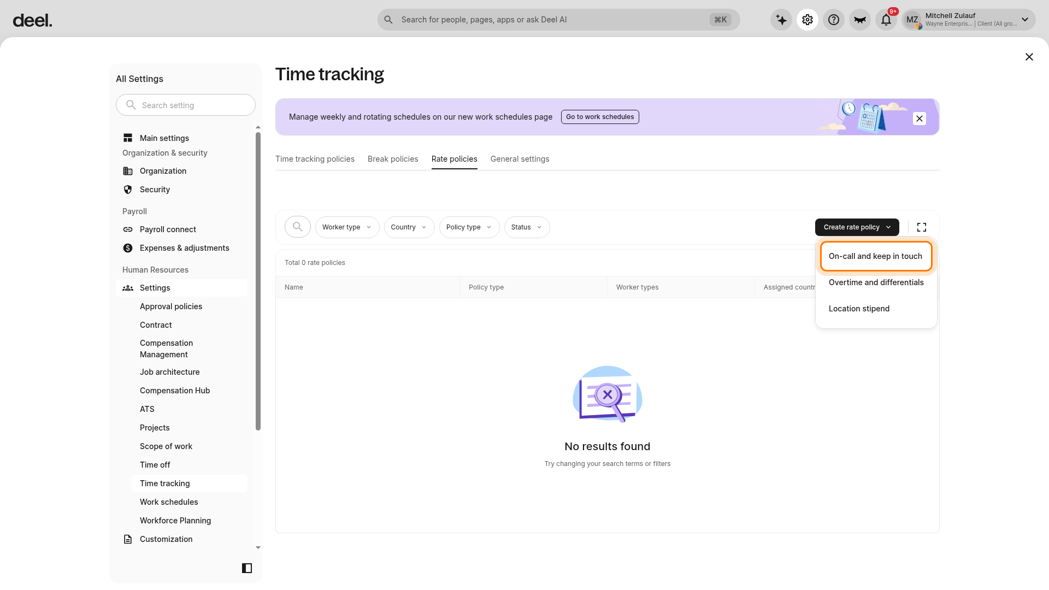Open Approval policies

(189, 306)
